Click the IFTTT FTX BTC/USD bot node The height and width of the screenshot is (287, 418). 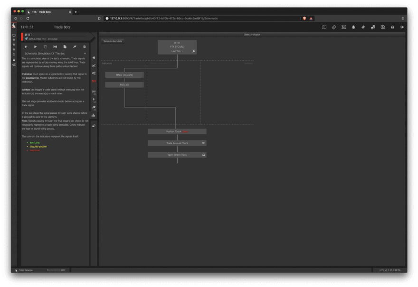(177, 47)
